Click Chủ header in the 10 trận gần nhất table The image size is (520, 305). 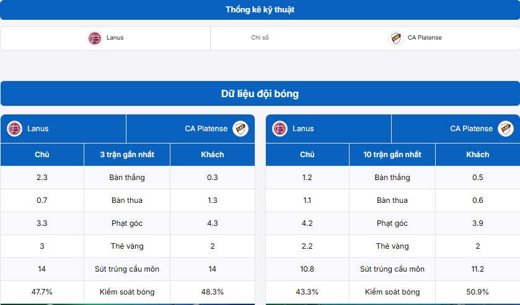coord(307,155)
